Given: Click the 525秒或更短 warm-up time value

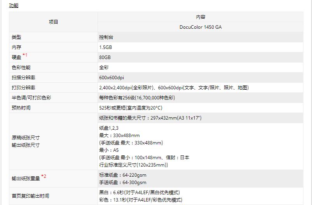Looking at the screenshot, I should point(131,108).
